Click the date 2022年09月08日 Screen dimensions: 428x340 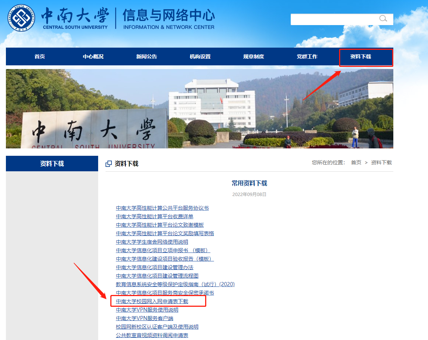point(249,195)
